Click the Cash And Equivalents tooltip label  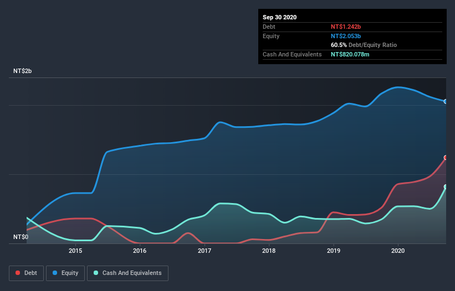pos(292,54)
